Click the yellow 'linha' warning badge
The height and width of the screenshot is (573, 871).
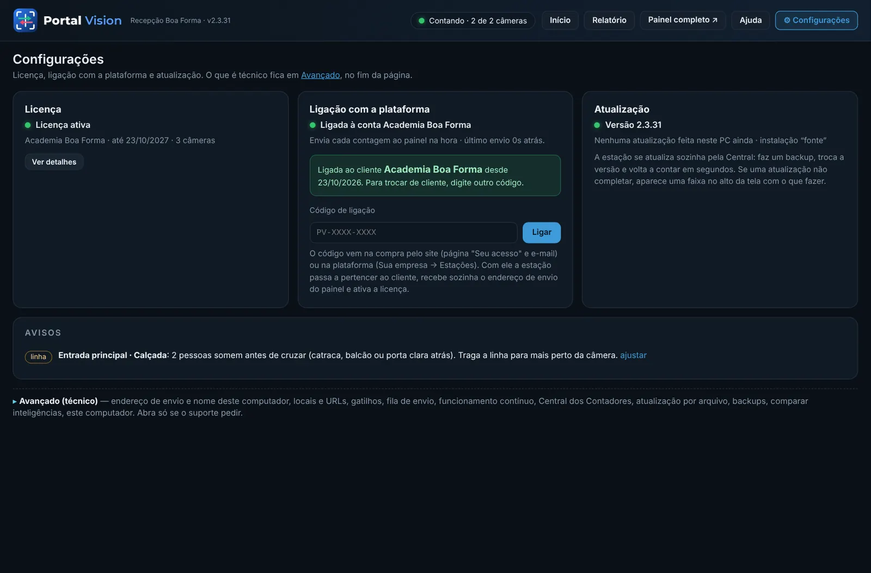[x=38, y=357]
